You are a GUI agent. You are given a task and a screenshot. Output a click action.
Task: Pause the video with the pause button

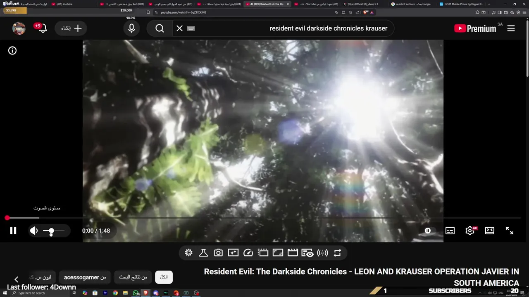coord(13,231)
